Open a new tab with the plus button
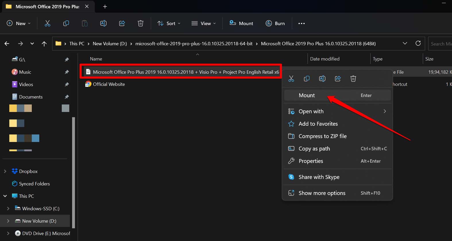This screenshot has height=241, width=452. [x=105, y=6]
